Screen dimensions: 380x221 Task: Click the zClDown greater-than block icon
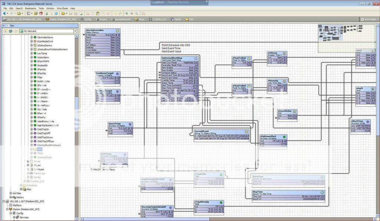284,53
